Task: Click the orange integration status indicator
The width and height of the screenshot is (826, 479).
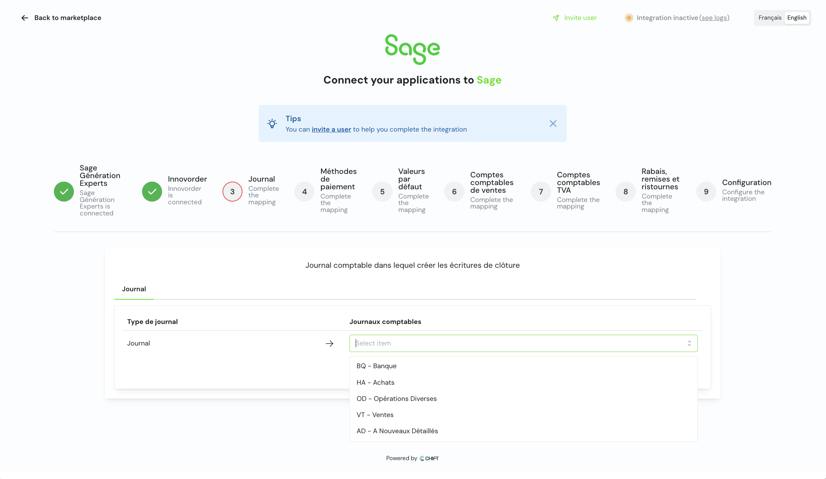Action: click(x=629, y=18)
